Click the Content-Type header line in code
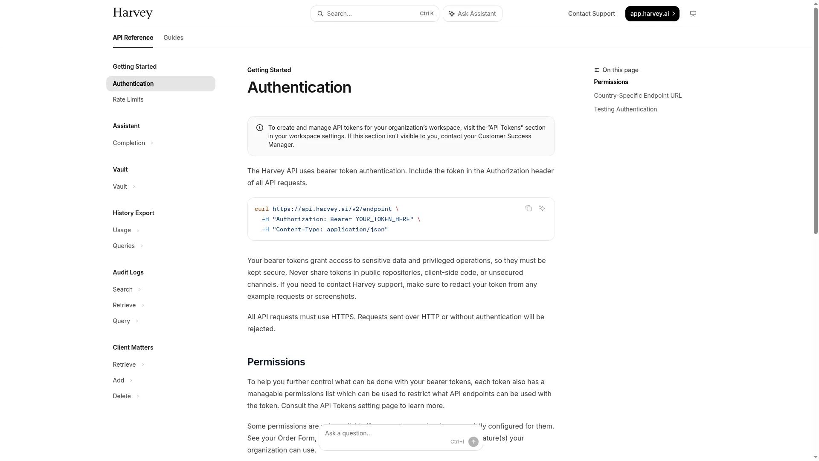 pyautogui.click(x=325, y=229)
